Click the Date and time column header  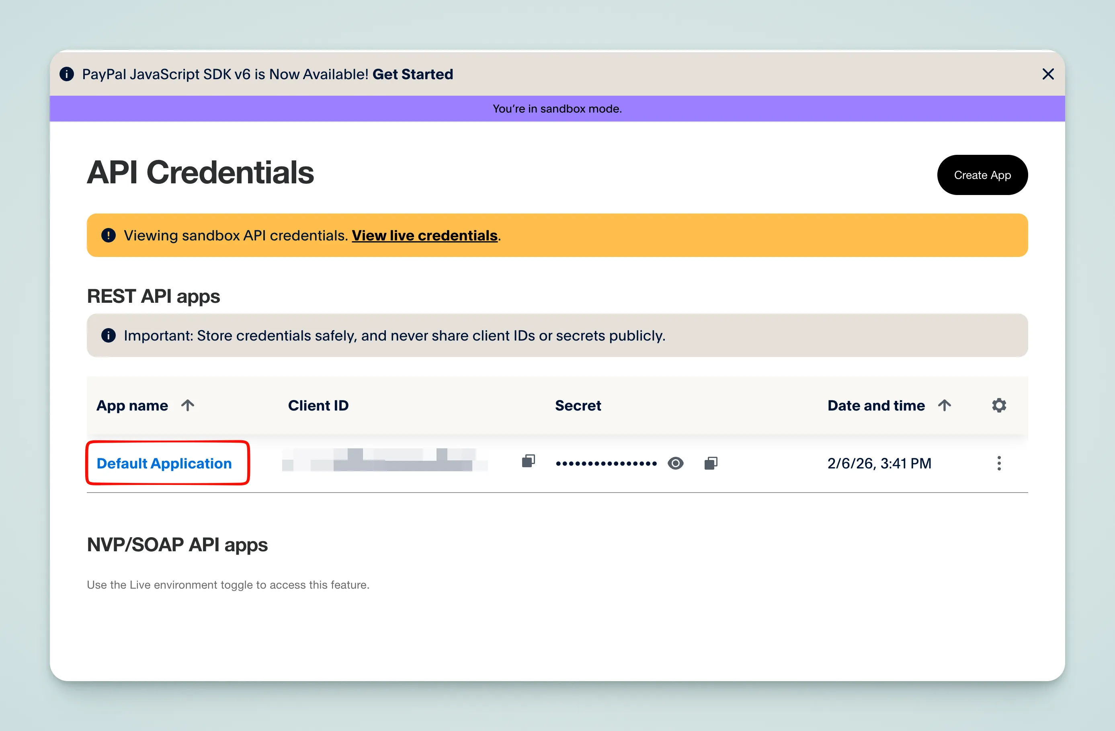tap(876, 405)
